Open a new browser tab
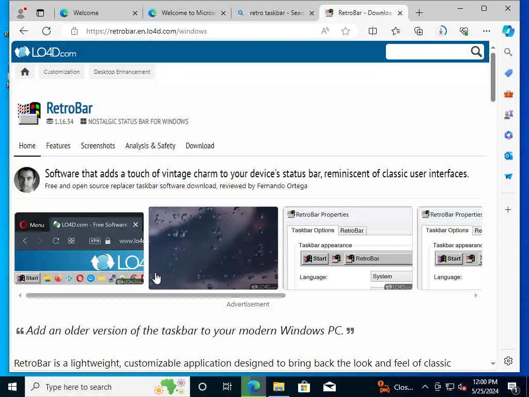The width and height of the screenshot is (529, 397). pyautogui.click(x=419, y=13)
